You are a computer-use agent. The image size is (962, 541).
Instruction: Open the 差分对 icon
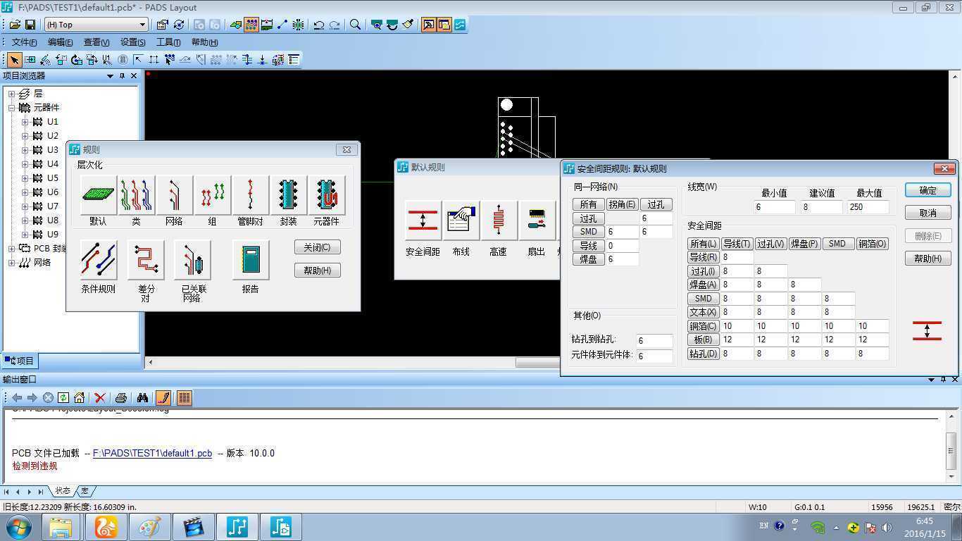pos(146,260)
